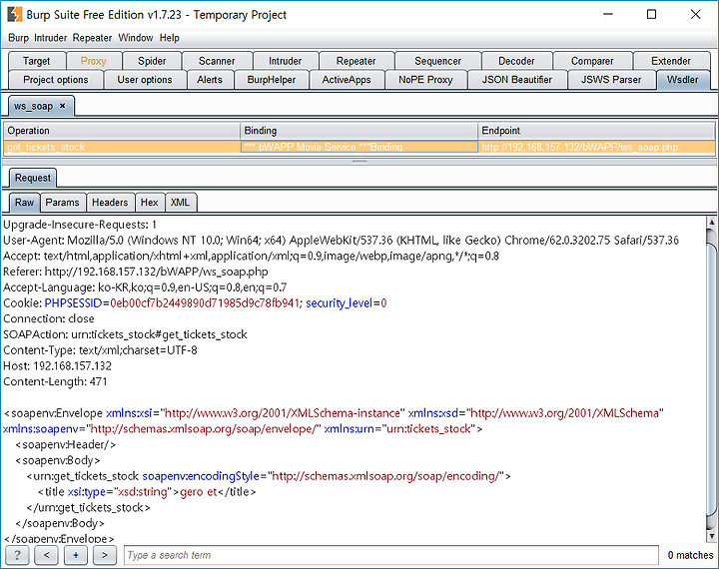Switch to the Proxy tab
The image size is (719, 569).
pos(94,61)
